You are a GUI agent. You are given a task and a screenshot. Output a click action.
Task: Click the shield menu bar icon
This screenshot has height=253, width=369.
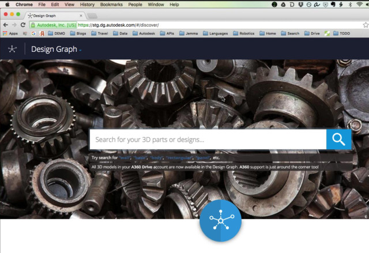[x=325, y=4]
